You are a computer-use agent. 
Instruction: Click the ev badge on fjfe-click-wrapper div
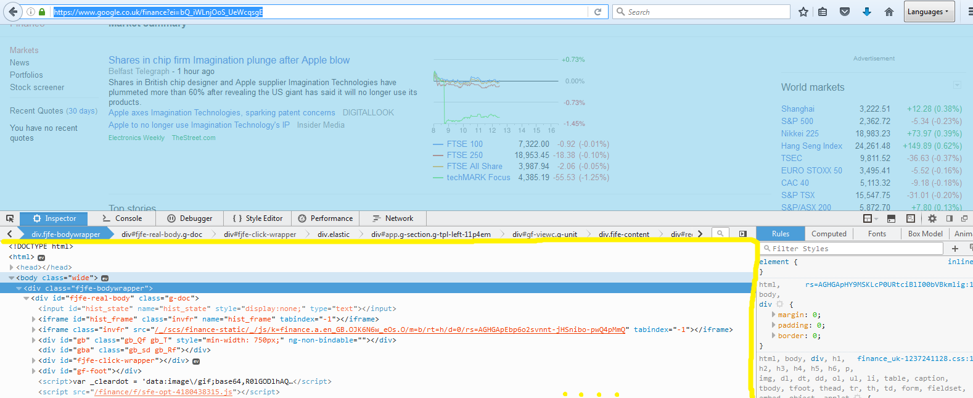click(x=196, y=361)
